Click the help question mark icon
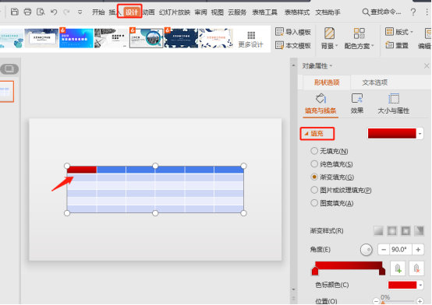This screenshot has height=305, width=432. pos(413,12)
